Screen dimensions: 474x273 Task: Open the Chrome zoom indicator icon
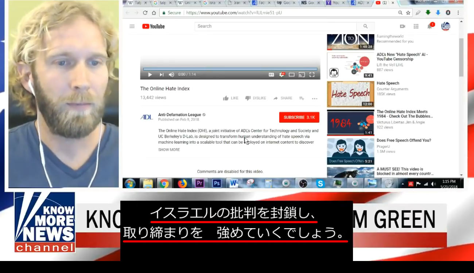tap(400, 12)
